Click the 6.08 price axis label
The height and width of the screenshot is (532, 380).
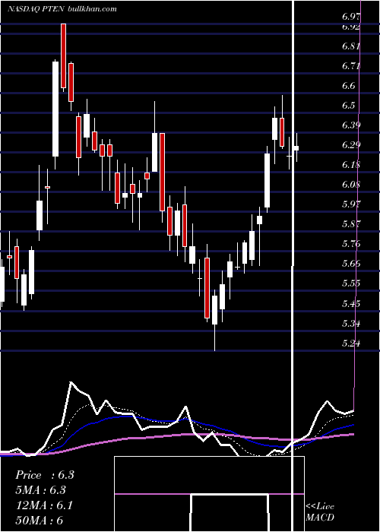(x=351, y=185)
